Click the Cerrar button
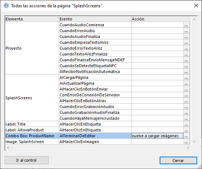The width and height of the screenshot is (202, 169). click(178, 160)
